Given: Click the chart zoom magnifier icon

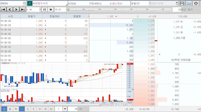Looking at the screenshot, I should pyautogui.click(x=127, y=105).
